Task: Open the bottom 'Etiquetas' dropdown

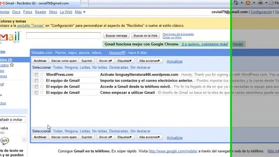Action: point(124,137)
